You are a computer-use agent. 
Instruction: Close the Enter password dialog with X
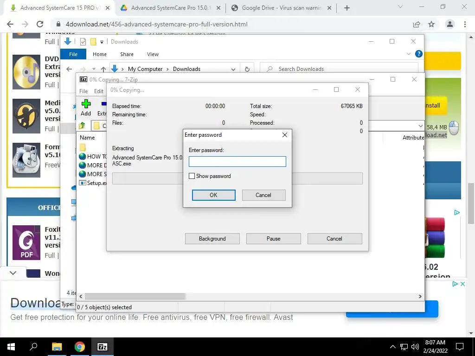coord(285,135)
